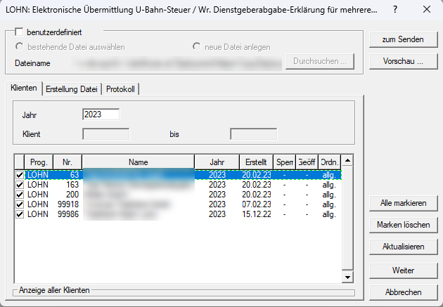Select the Klienten tab

tap(23, 89)
